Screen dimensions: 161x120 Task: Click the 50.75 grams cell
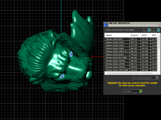(135, 42)
